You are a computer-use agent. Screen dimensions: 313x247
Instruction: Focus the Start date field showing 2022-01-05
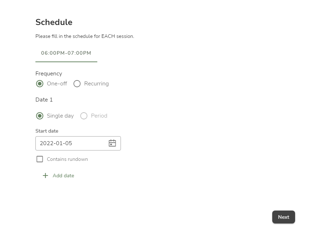pos(78,143)
